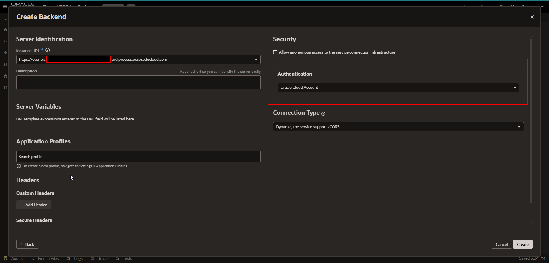This screenshot has height=263, width=549.
Task: Open the Find in Files tab
Action: click(x=45, y=258)
